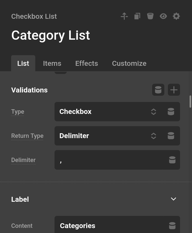Viewport: 192px width, 233px height.
Task: Delete the Checkbox List widget
Action: coord(150,16)
